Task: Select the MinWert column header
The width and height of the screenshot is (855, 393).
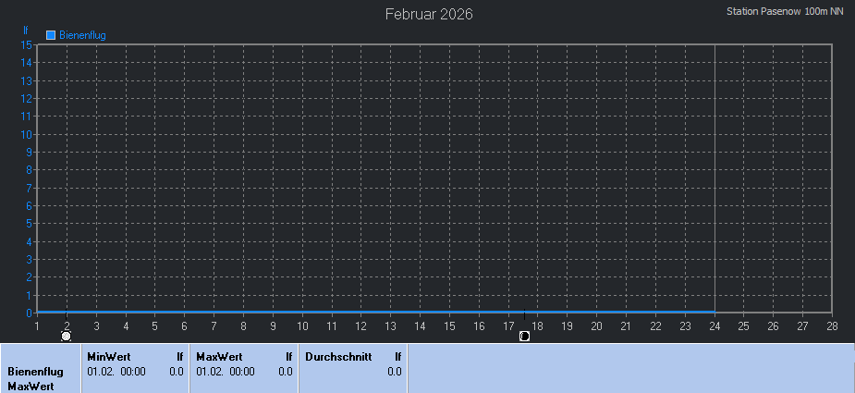Action: click(108, 356)
